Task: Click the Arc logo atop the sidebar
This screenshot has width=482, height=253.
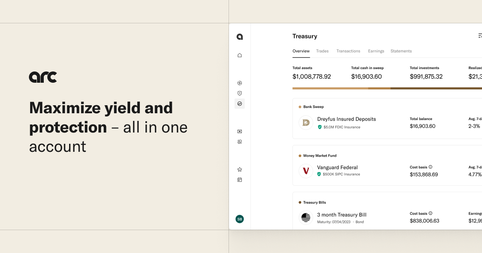Action: (x=240, y=37)
